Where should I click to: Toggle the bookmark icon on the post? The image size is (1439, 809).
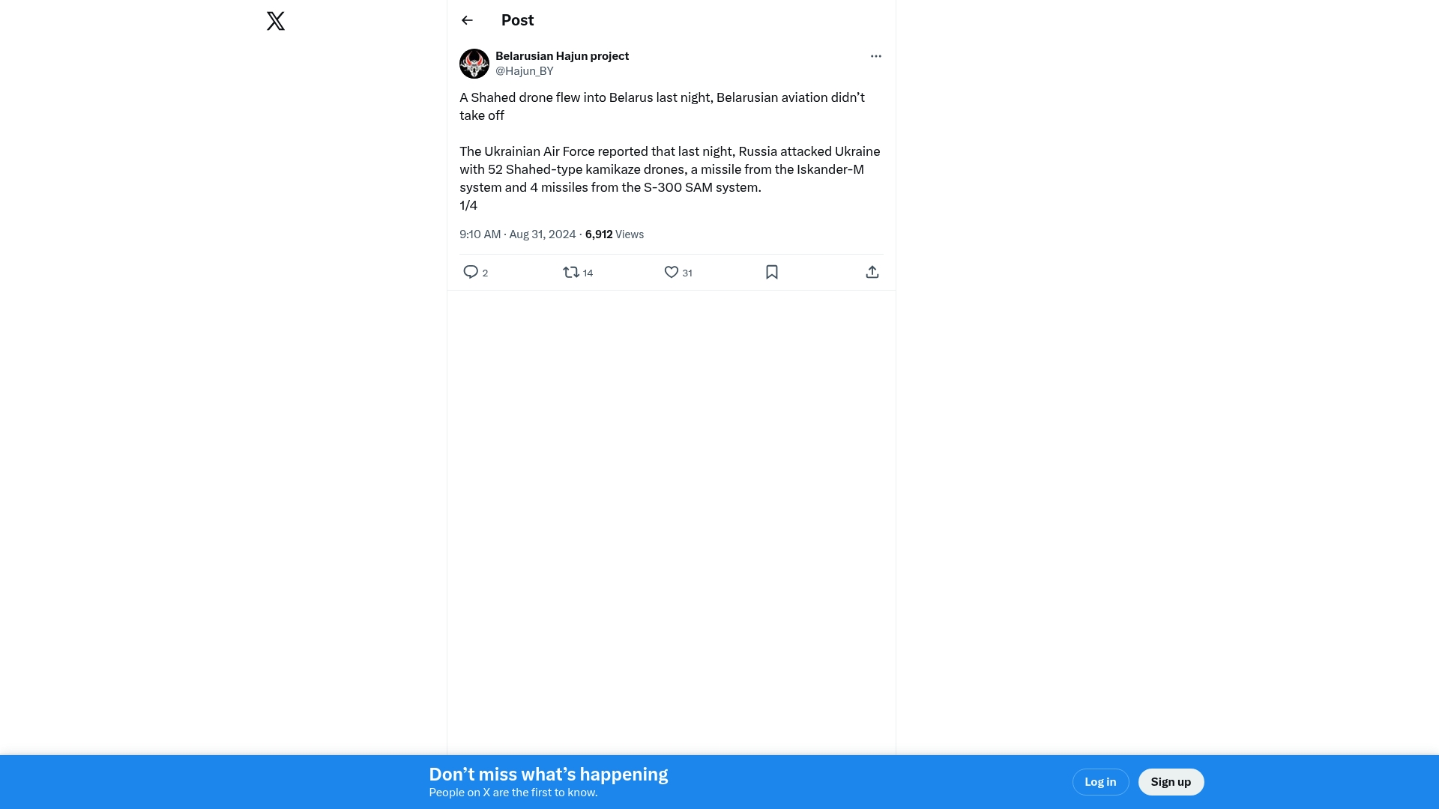772,272
